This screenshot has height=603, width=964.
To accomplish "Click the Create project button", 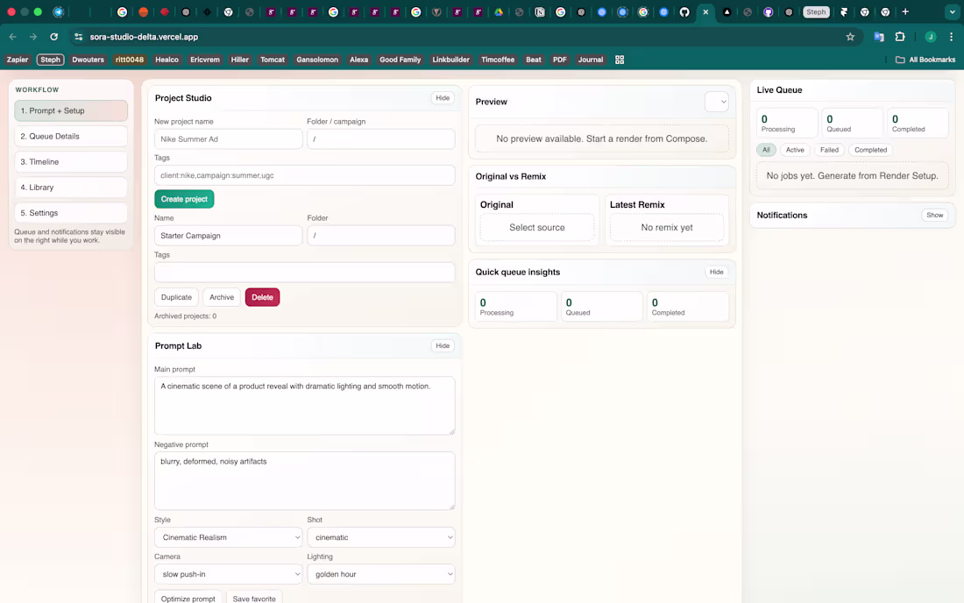I will pyautogui.click(x=184, y=199).
